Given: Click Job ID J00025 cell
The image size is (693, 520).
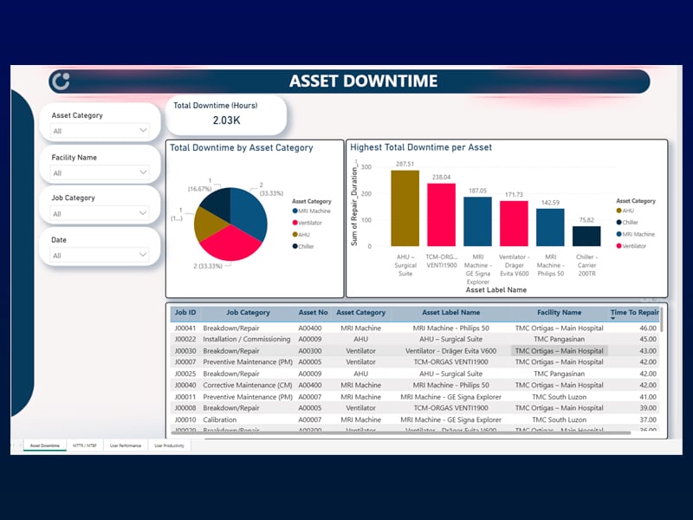Looking at the screenshot, I should (x=185, y=374).
